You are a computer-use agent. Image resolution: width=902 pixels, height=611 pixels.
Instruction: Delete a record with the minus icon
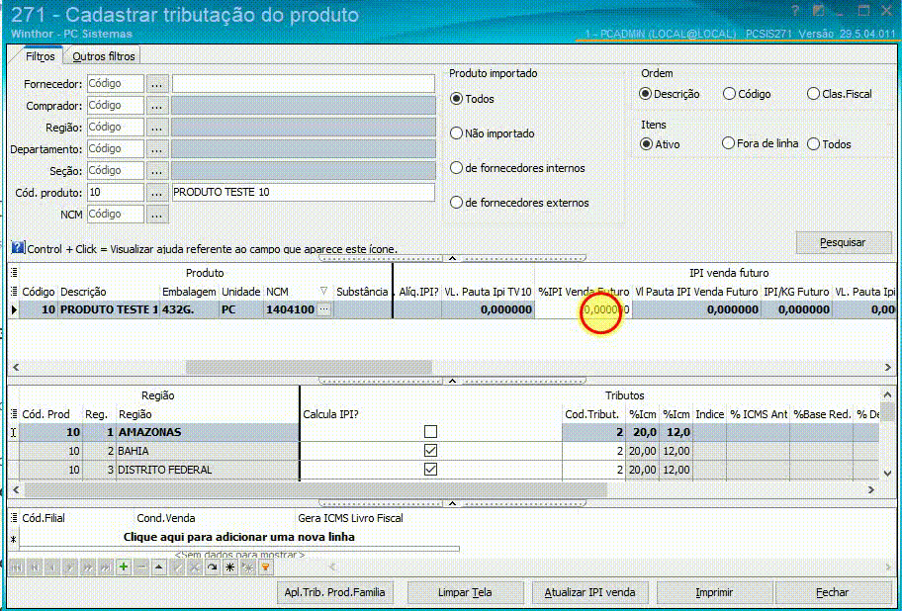pyautogui.click(x=140, y=567)
